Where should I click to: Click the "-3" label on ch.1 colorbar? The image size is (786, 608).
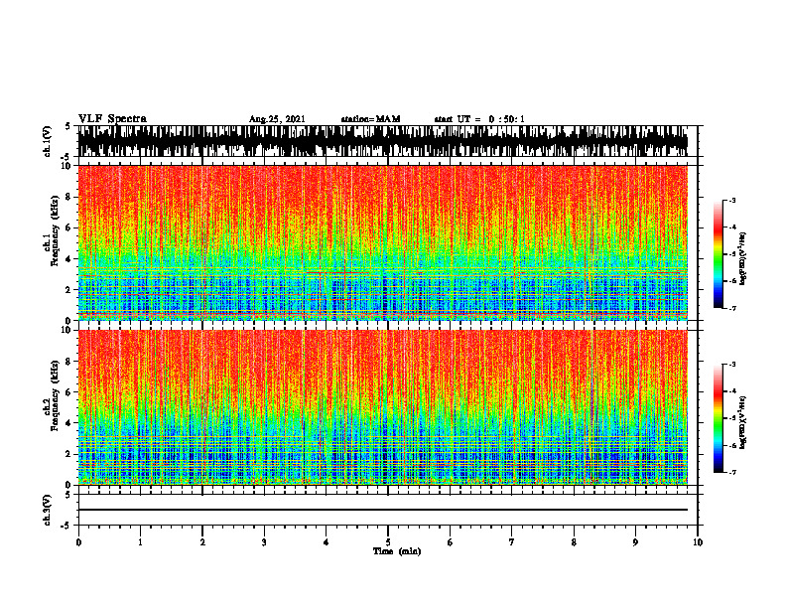pos(732,200)
